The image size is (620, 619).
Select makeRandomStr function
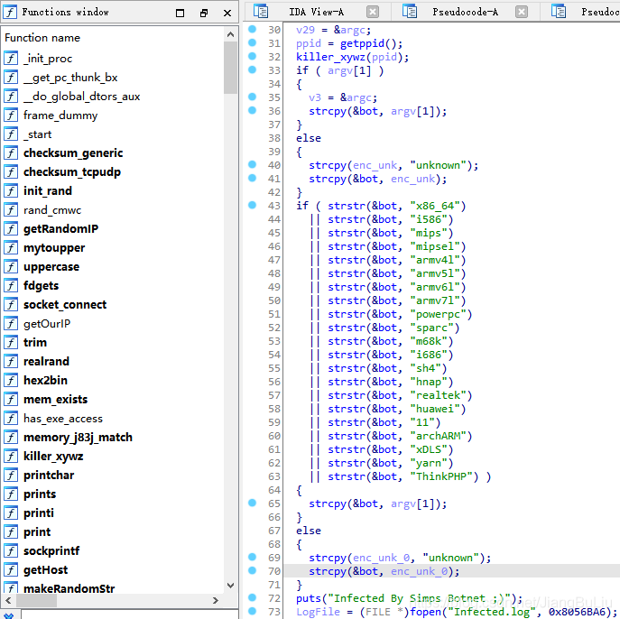coord(69,588)
